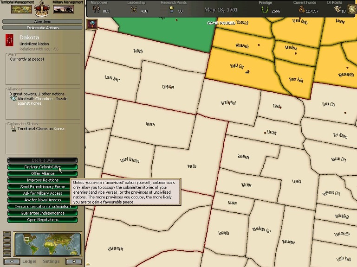Click the Prestige laurel wreath icon
Screen dimensions: 357x267
tap(265, 10)
